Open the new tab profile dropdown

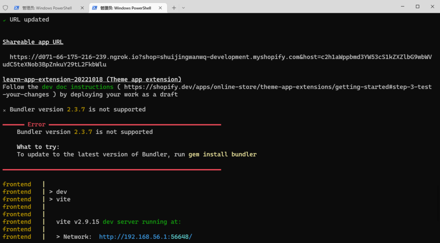(x=183, y=8)
